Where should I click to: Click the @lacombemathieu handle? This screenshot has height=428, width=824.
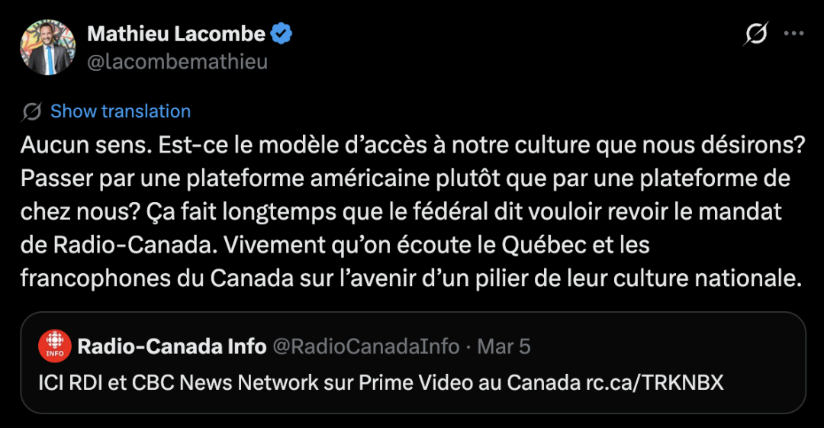click(177, 62)
